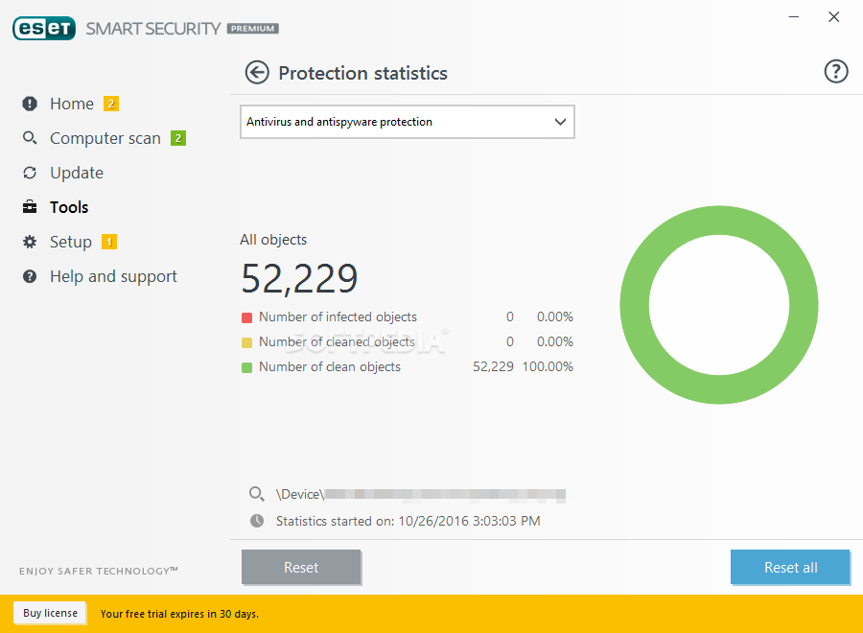Expand Antivirus and antispyware protection dropdown
863x633 pixels.
click(408, 122)
